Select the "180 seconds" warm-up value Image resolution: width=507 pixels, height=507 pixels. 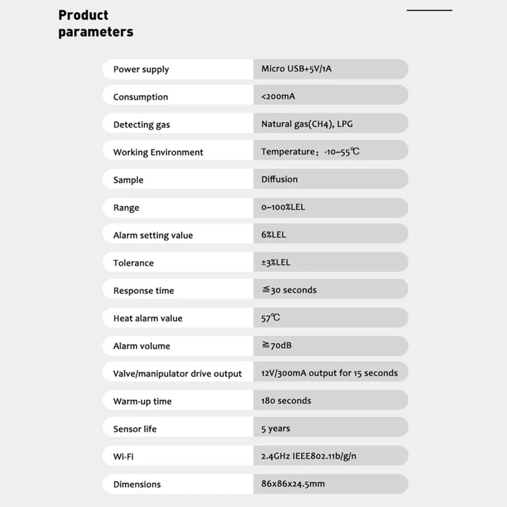tap(286, 401)
